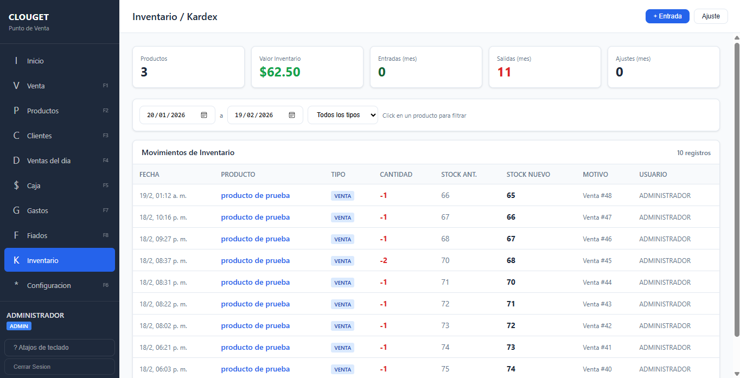Open Gastos section
Viewport: 740px width, 378px height.
pyautogui.click(x=60, y=210)
